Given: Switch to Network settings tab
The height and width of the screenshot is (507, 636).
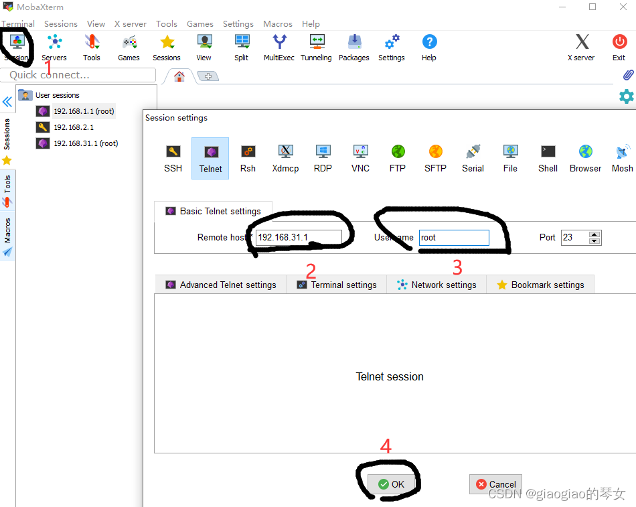Looking at the screenshot, I should point(437,285).
